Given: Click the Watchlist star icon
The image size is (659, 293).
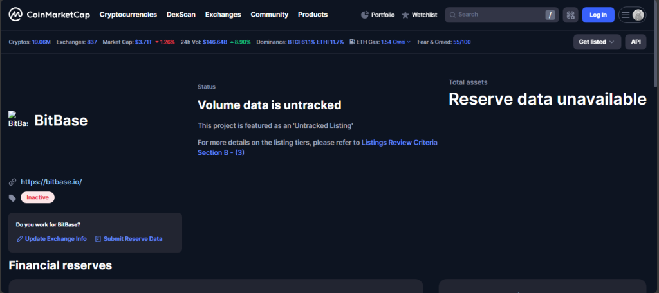Looking at the screenshot, I should [405, 15].
